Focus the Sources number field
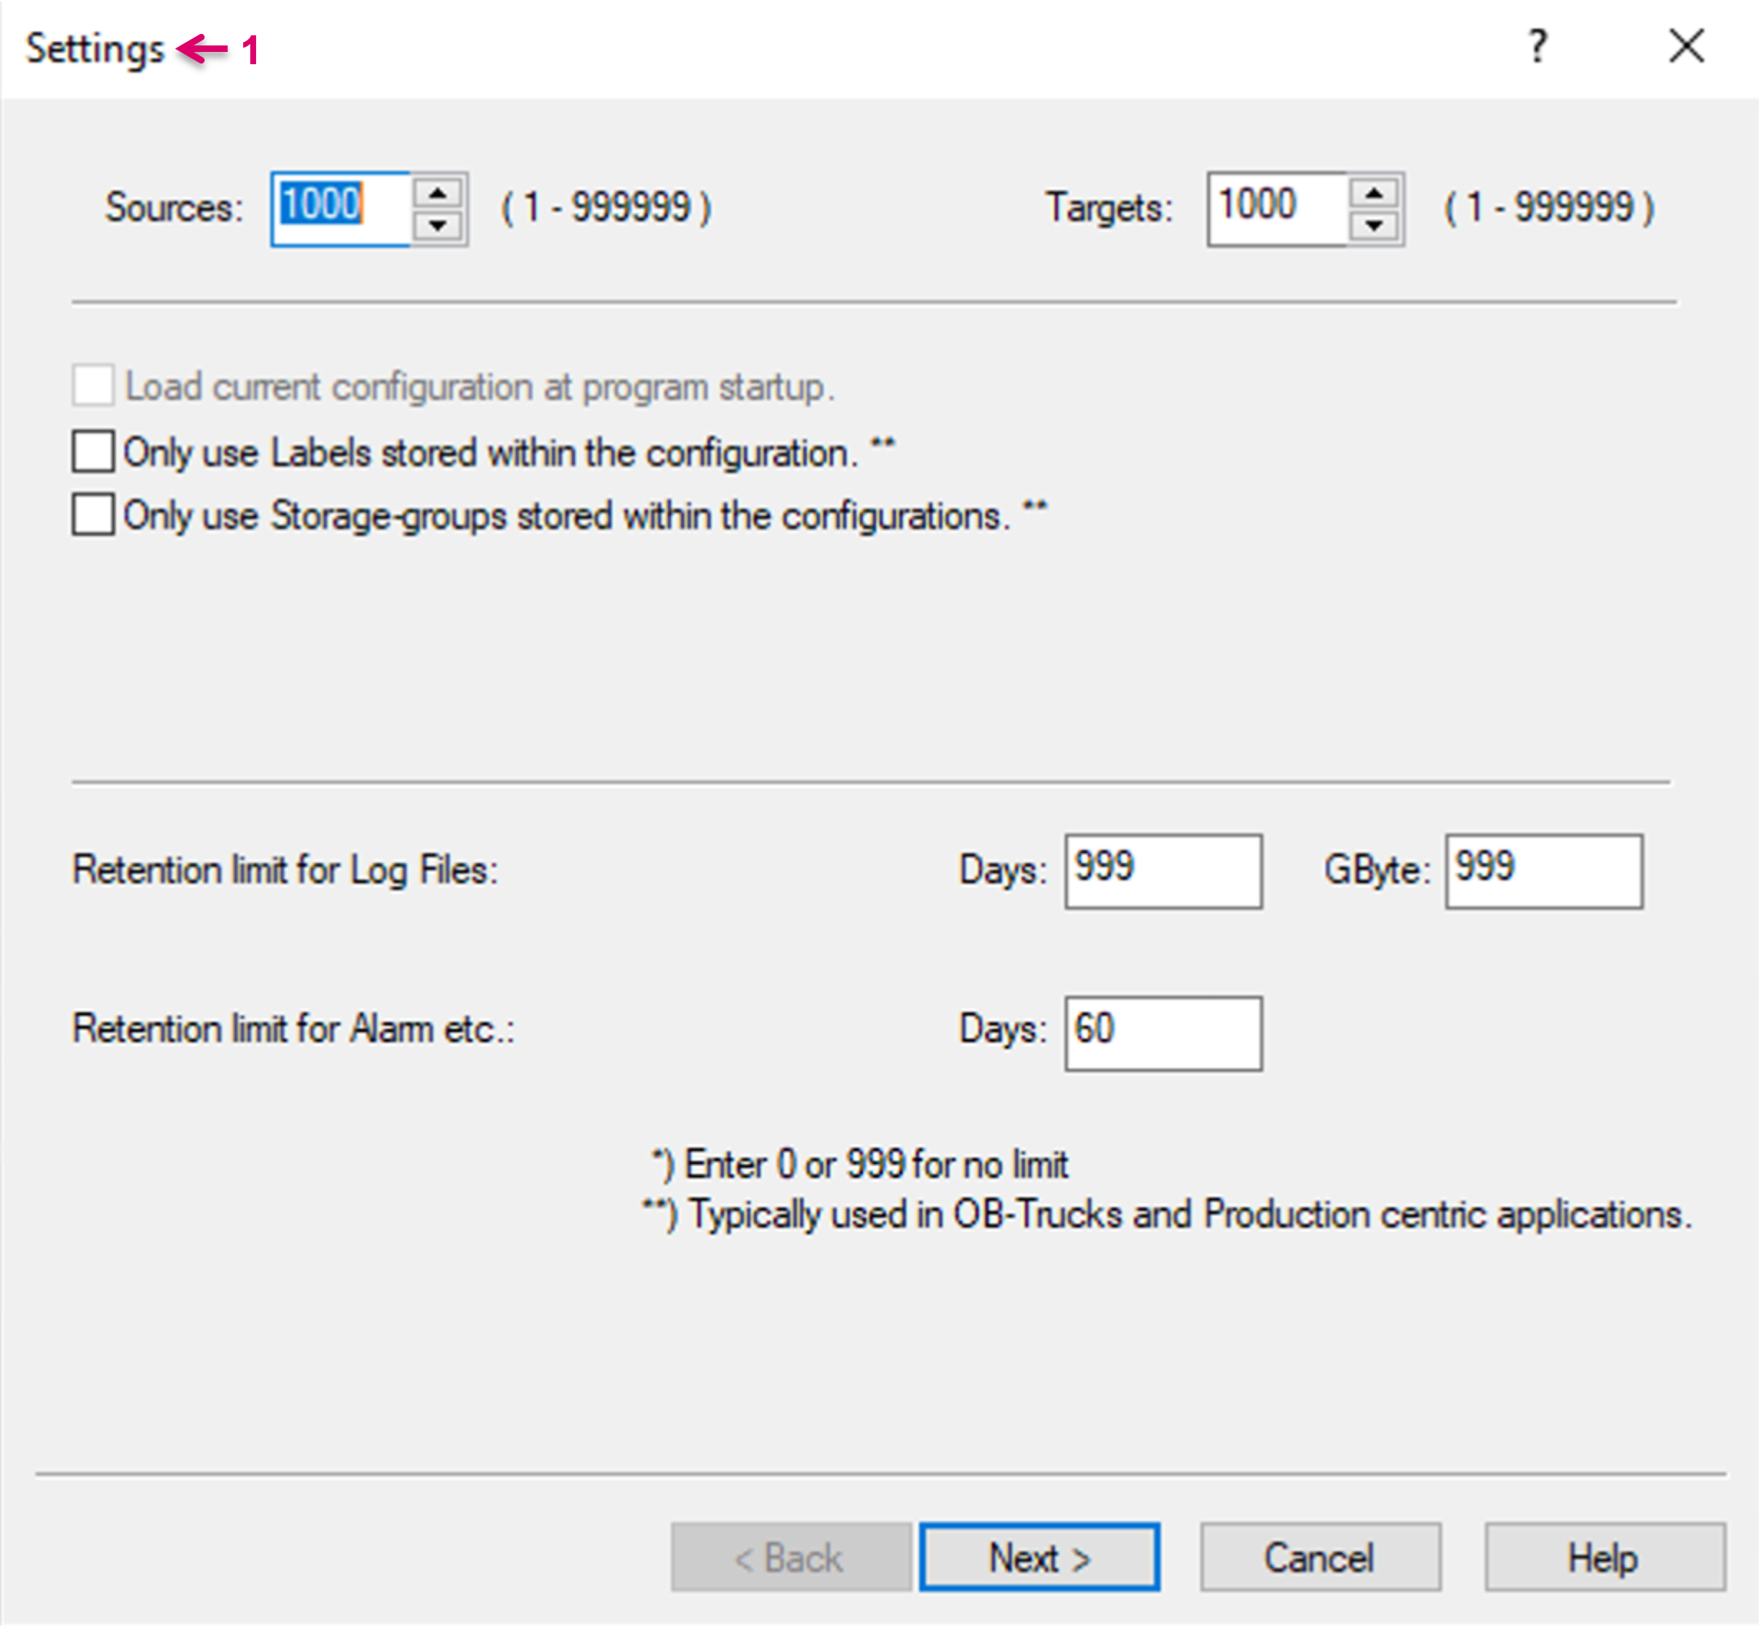The image size is (1759, 1627). (x=341, y=209)
